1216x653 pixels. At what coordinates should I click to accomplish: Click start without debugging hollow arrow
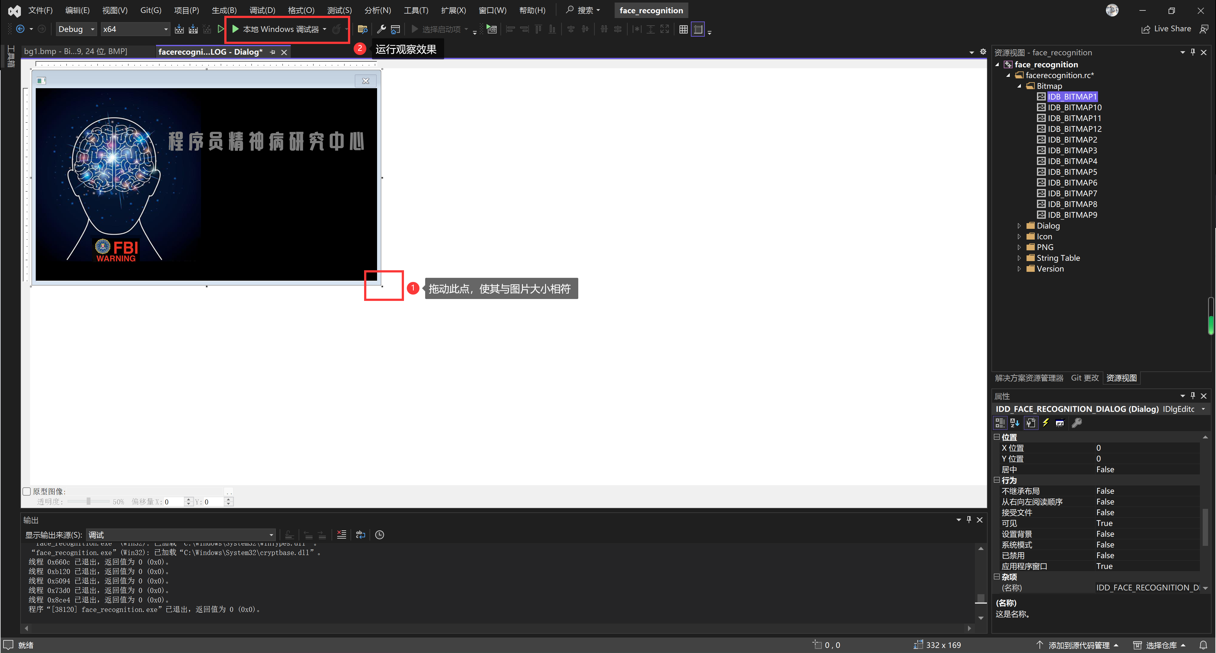coord(220,29)
